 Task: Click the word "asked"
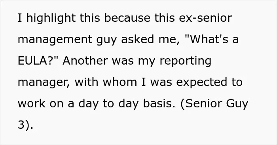(x=137, y=39)
